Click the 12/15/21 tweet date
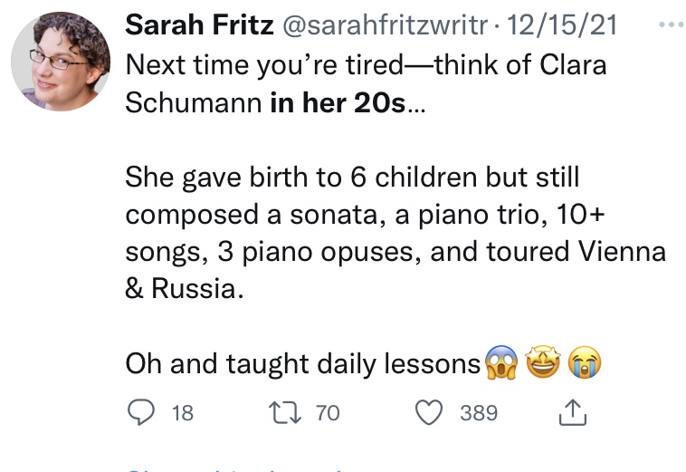 pyautogui.click(x=562, y=25)
